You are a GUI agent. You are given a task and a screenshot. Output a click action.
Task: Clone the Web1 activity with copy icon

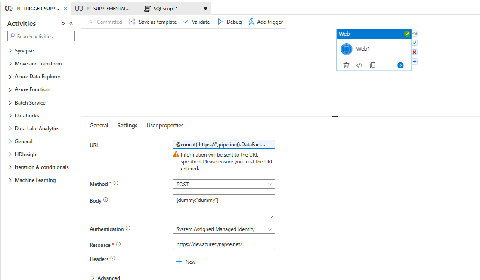coord(372,65)
